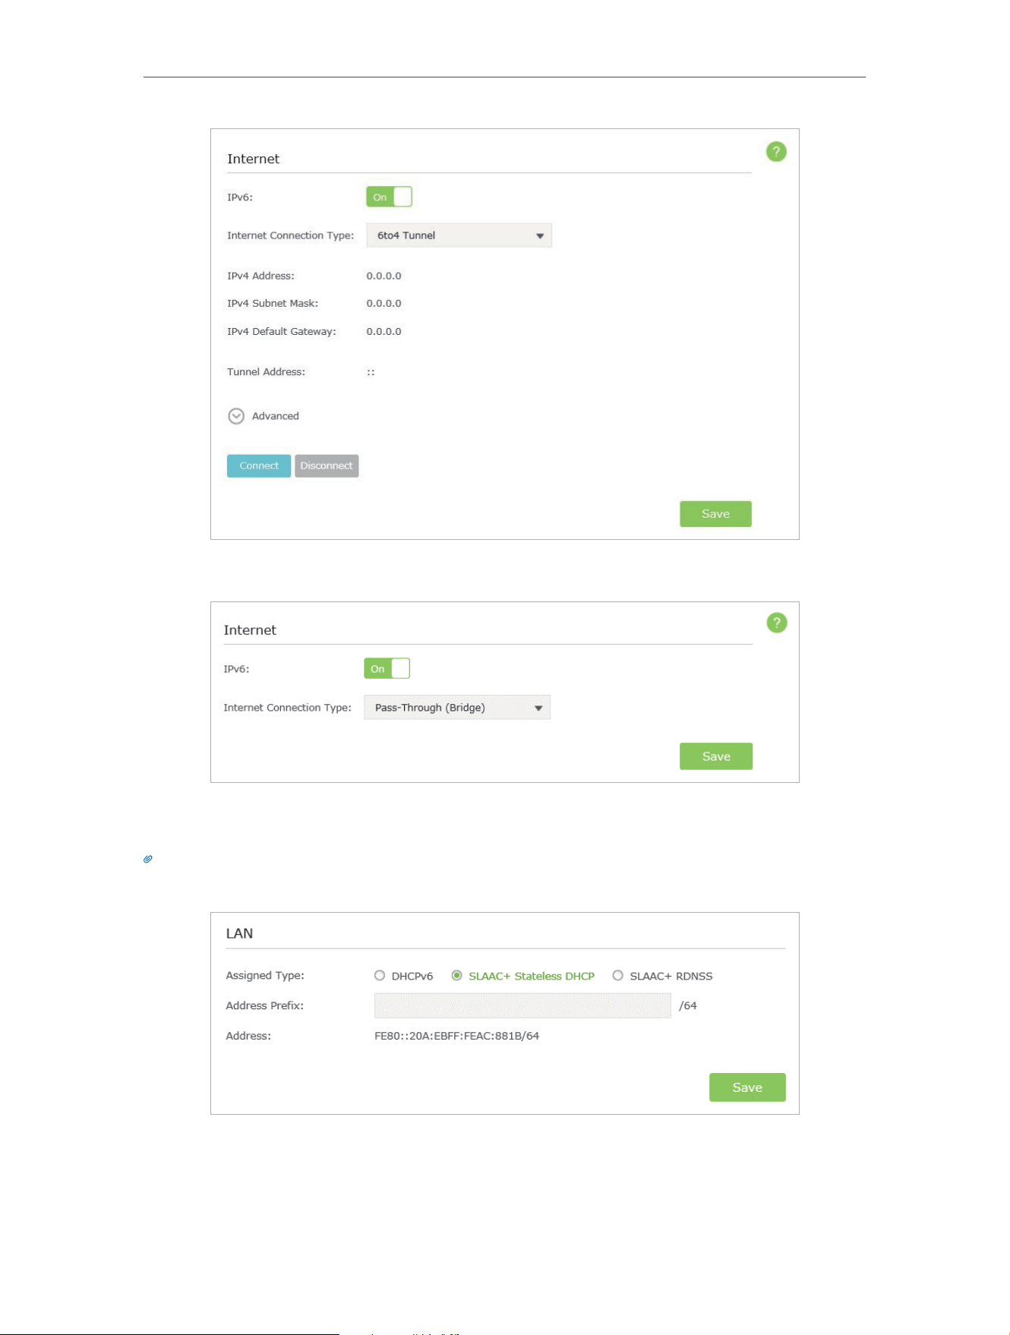Click the Disconnect button
1010x1335 pixels.
coord(327,466)
